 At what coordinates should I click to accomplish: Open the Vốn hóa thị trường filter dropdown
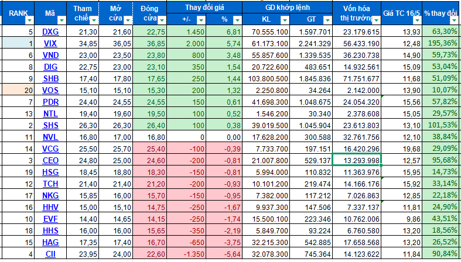point(376,20)
